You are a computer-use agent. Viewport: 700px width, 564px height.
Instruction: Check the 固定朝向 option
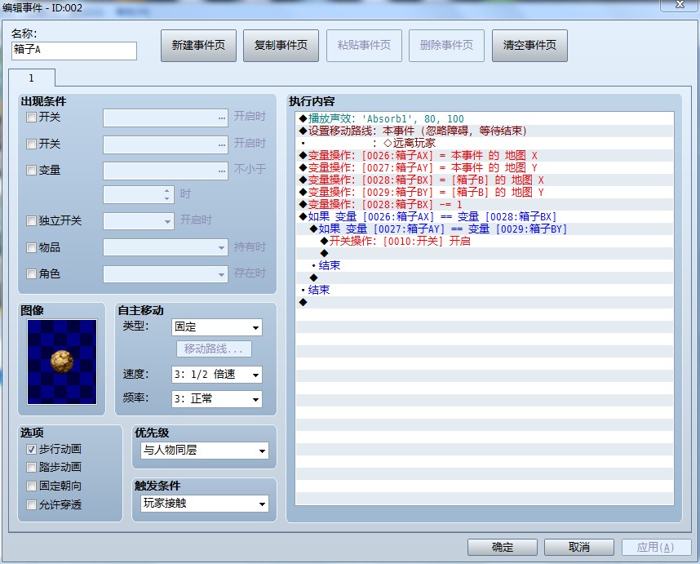coord(31,486)
